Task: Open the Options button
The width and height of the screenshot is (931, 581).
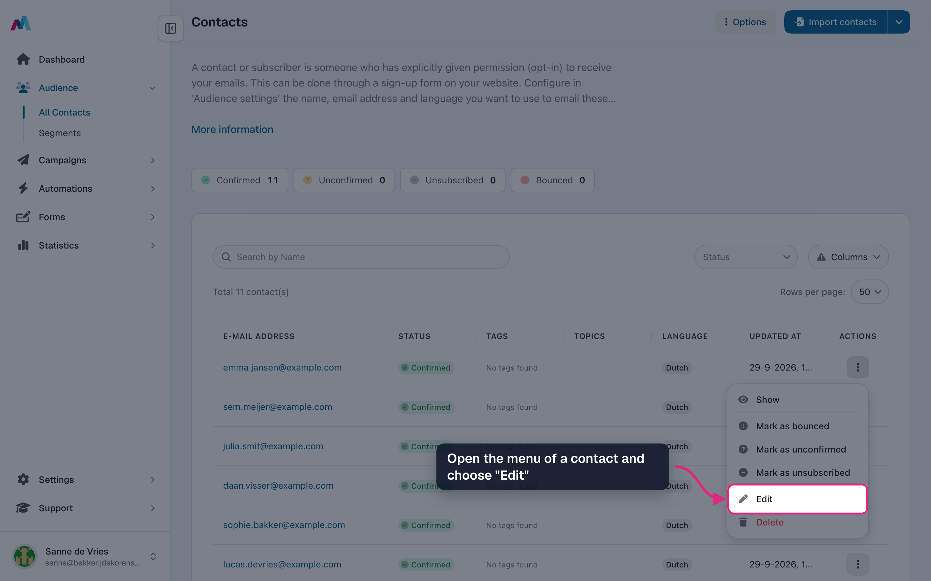Action: click(x=745, y=22)
